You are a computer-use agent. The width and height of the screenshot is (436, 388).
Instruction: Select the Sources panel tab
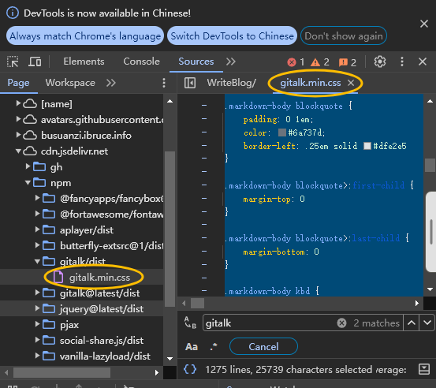coord(196,62)
